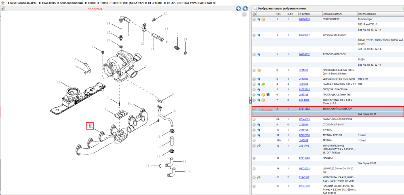Add part 84186718 with its plus icon
The height and width of the screenshot is (195, 404).
point(254,19)
